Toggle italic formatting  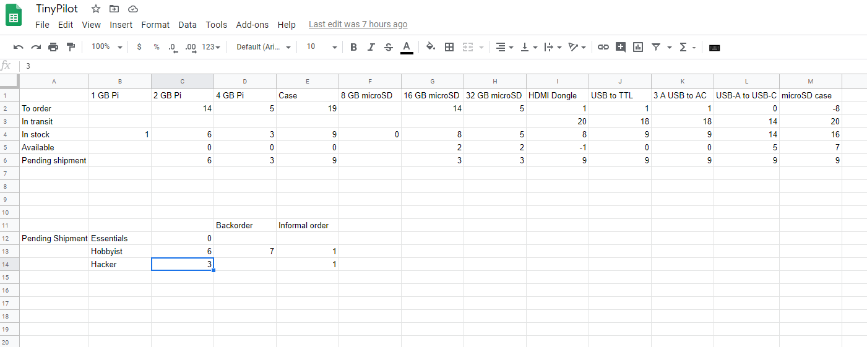pyautogui.click(x=371, y=47)
